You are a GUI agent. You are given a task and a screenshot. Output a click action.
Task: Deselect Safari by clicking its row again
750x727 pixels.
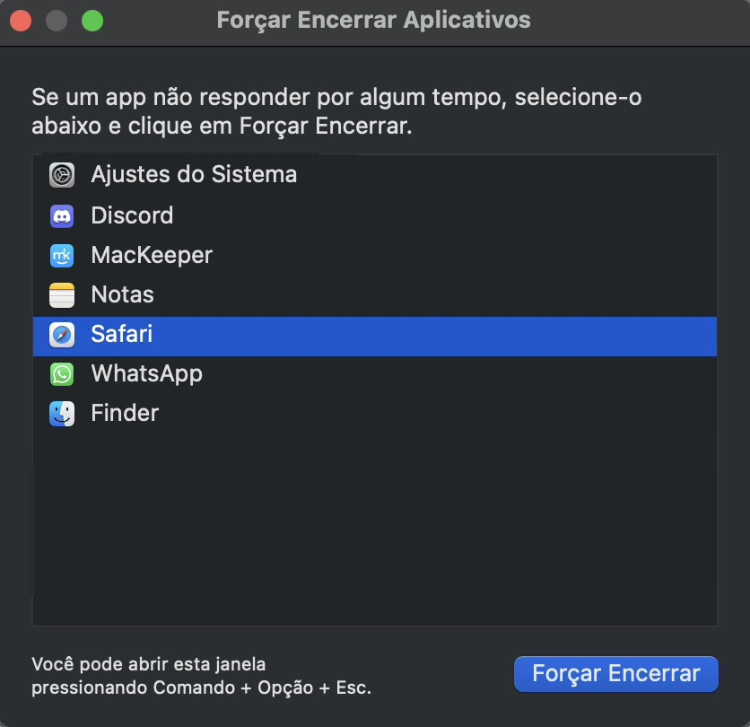(x=269, y=333)
